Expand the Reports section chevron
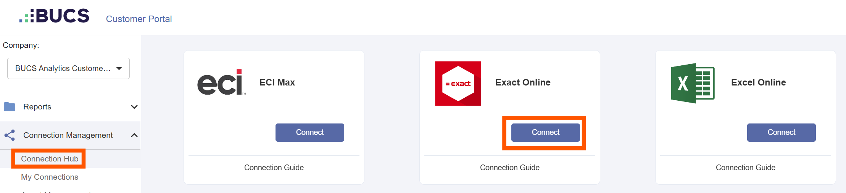This screenshot has width=846, height=193. [x=134, y=107]
